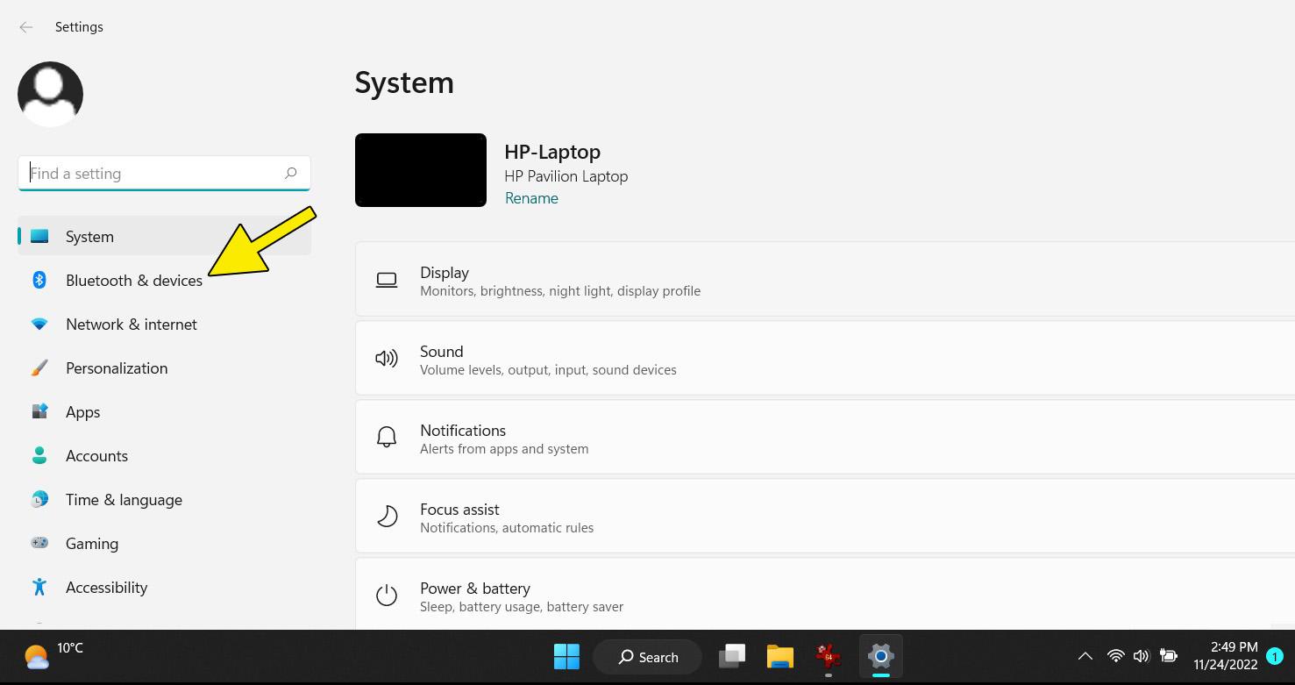This screenshot has width=1295, height=685.
Task: Click the Find a setting search box
Action: coord(164,173)
